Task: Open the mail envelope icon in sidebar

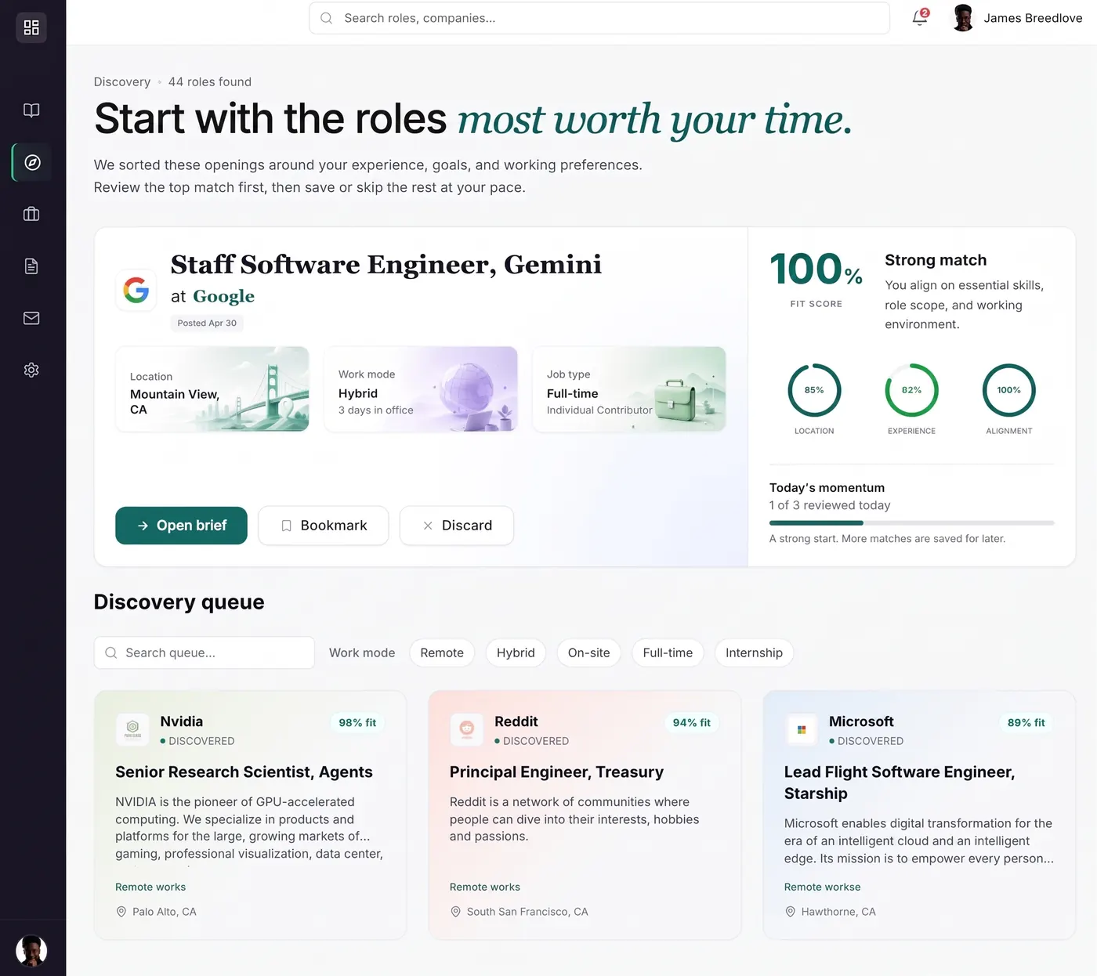Action: (x=31, y=318)
